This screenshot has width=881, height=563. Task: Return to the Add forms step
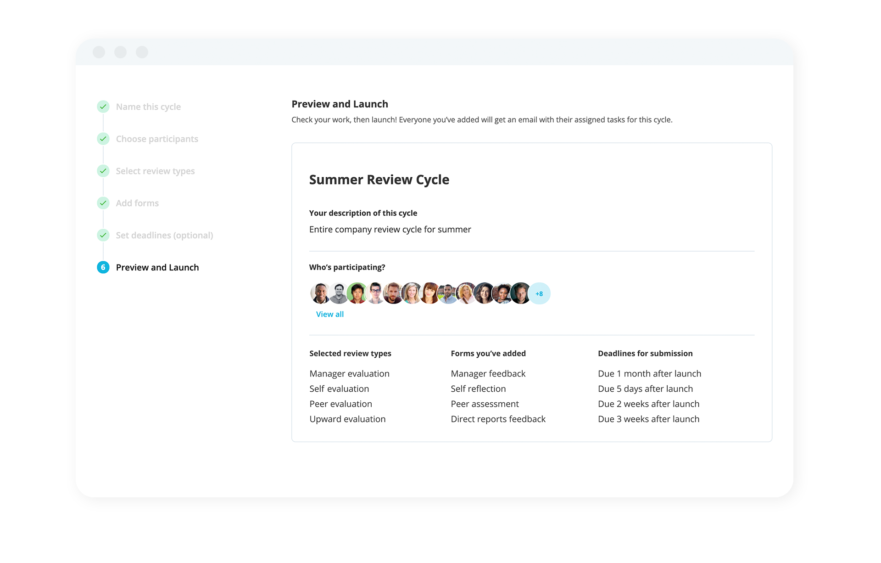tap(137, 203)
